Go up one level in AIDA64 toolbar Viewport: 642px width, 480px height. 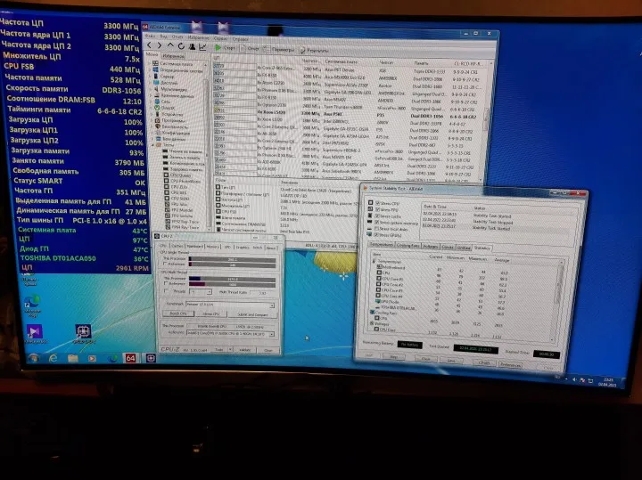click(170, 45)
